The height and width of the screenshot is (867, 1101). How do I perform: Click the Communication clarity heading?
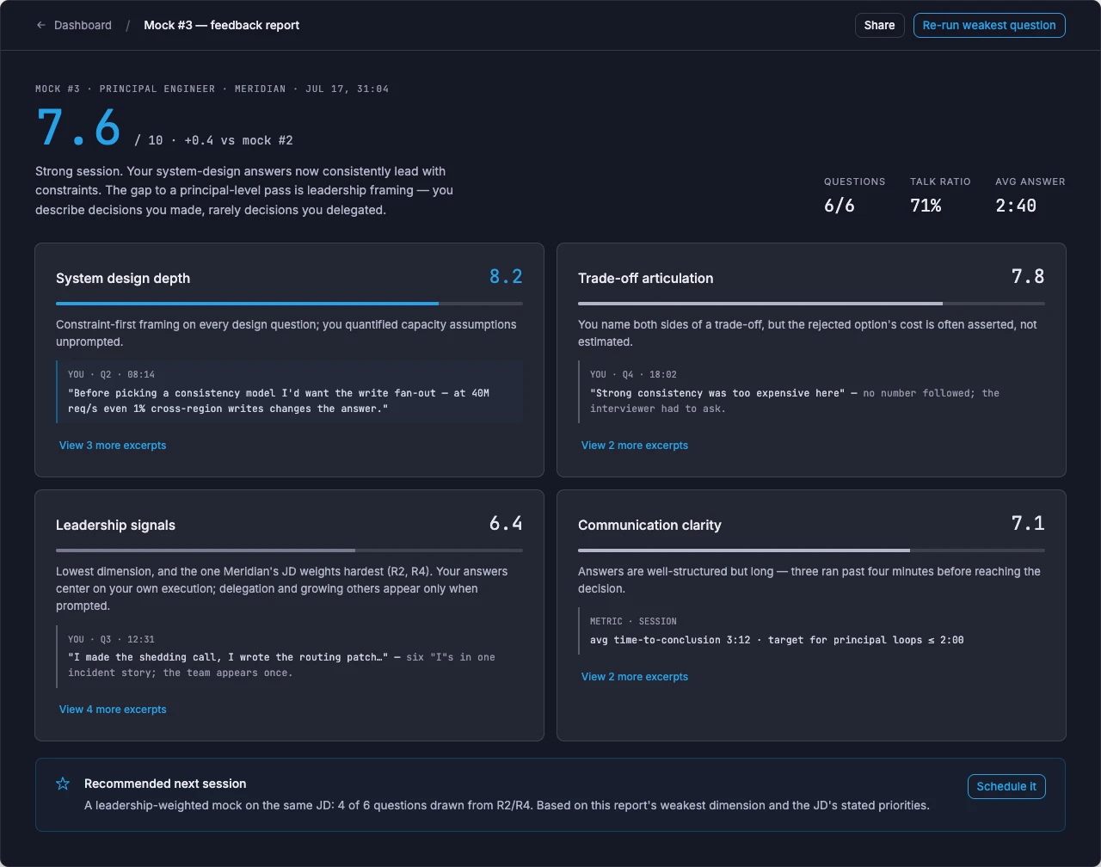pos(649,526)
